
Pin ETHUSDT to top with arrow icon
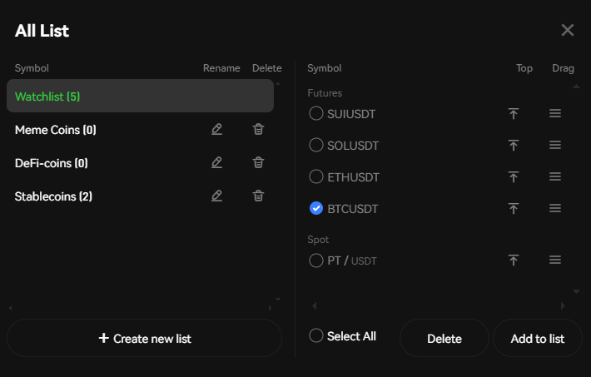(514, 176)
